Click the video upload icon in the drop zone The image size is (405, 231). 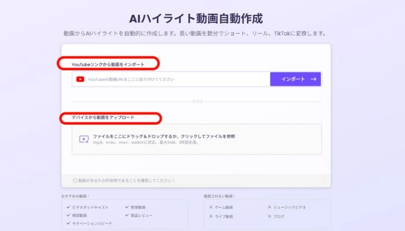coord(83,139)
